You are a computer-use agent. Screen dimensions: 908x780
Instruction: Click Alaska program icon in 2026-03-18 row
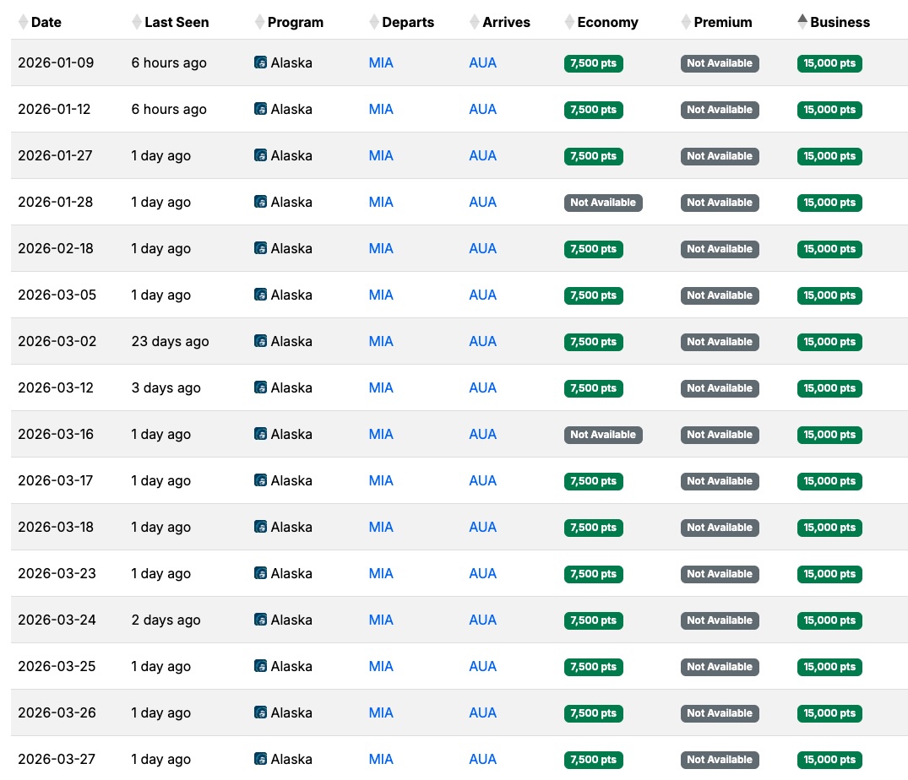pos(261,527)
